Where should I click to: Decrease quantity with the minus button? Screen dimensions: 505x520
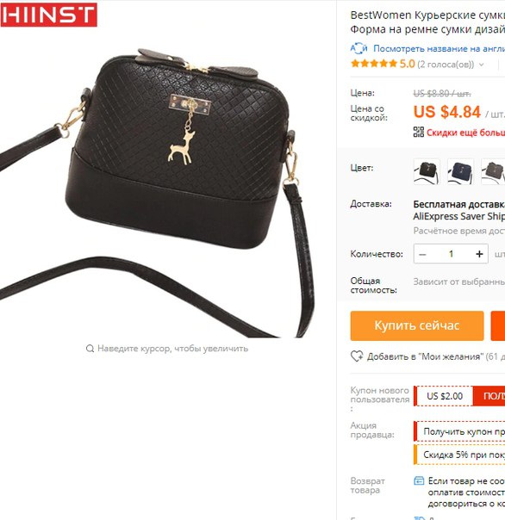pyautogui.click(x=422, y=254)
